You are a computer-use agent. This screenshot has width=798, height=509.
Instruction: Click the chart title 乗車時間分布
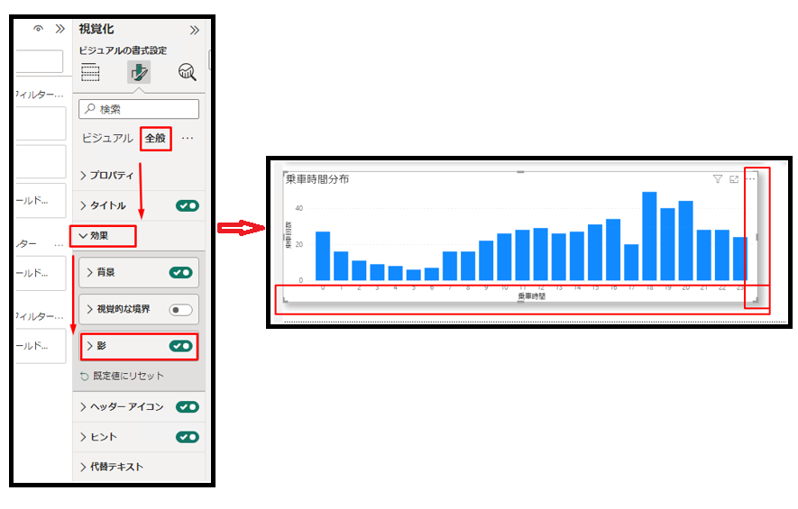click(317, 179)
